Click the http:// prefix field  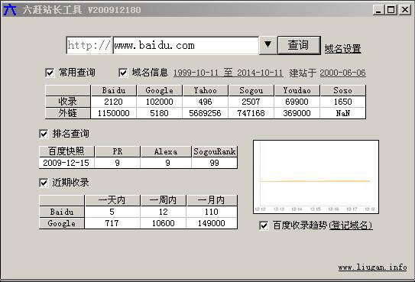tap(89, 45)
